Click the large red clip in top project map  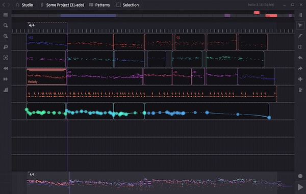[x=271, y=16]
